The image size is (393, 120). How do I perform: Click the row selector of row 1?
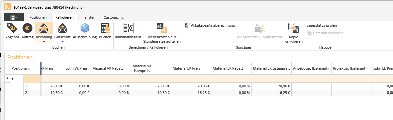(x=7, y=86)
